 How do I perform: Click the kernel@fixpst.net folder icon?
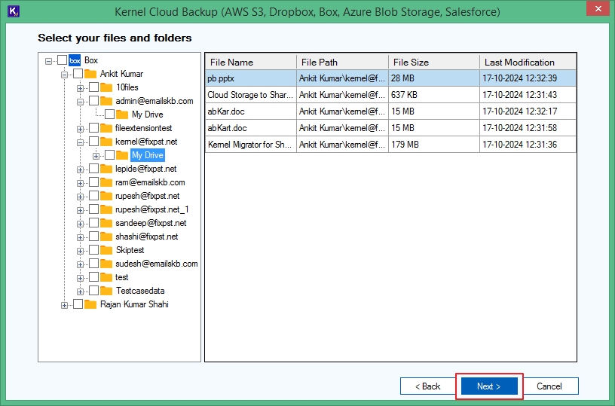point(106,142)
